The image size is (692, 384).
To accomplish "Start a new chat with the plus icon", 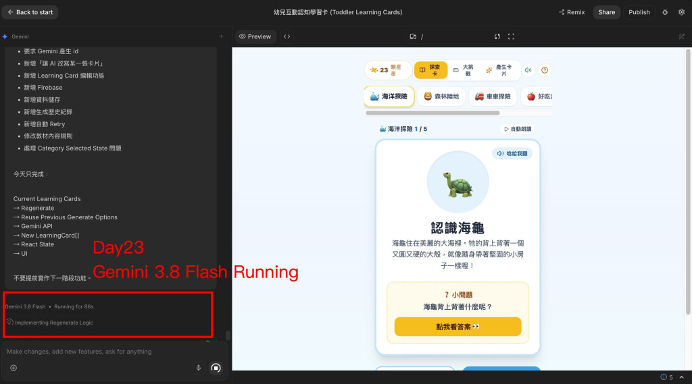I will 221,36.
